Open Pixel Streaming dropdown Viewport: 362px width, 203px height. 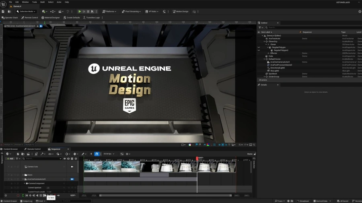(x=131, y=12)
